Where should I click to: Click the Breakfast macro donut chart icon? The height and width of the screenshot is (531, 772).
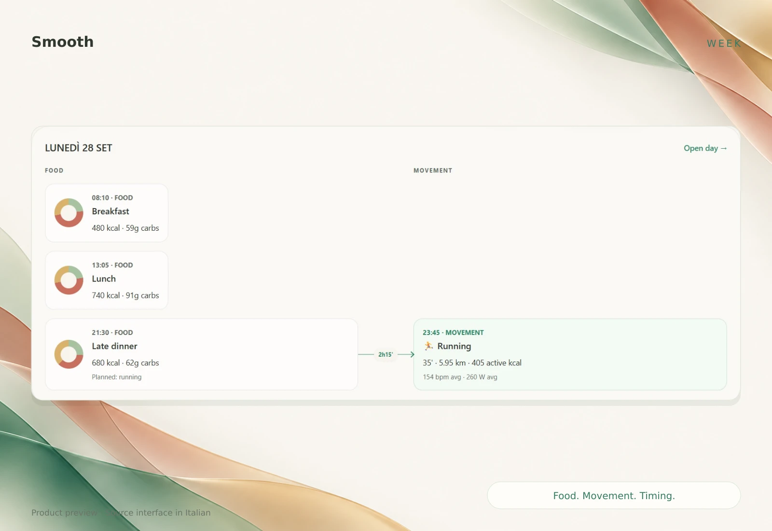coord(69,213)
